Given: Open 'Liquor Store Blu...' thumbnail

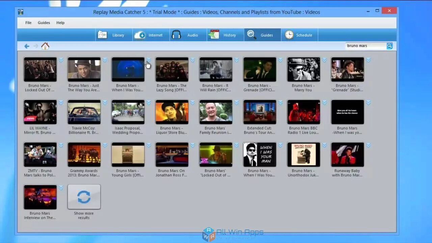Looking at the screenshot, I should pyautogui.click(x=172, y=112).
